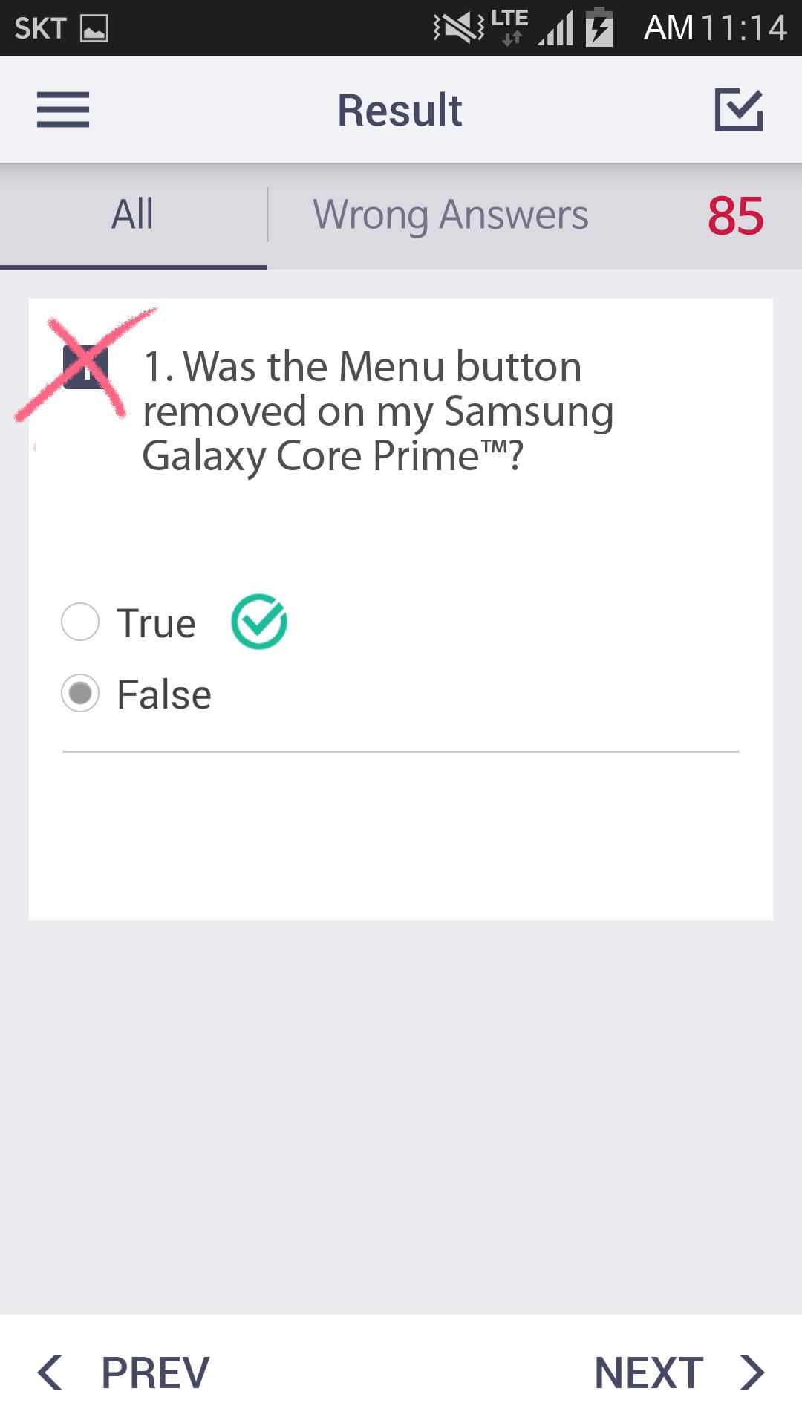Viewport: 802px width, 1426px height.
Task: Tap the battery charging icon
Action: pyautogui.click(x=599, y=28)
